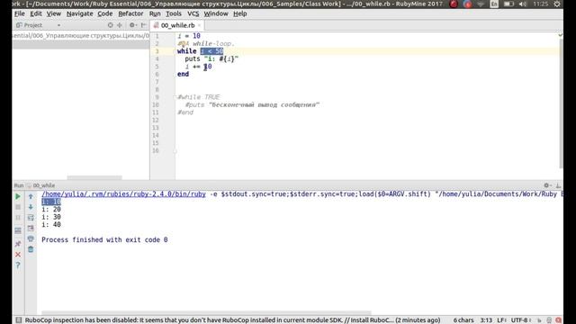This screenshot has width=576, height=324.
Task: Click the stop process square icon
Action: coord(18,207)
